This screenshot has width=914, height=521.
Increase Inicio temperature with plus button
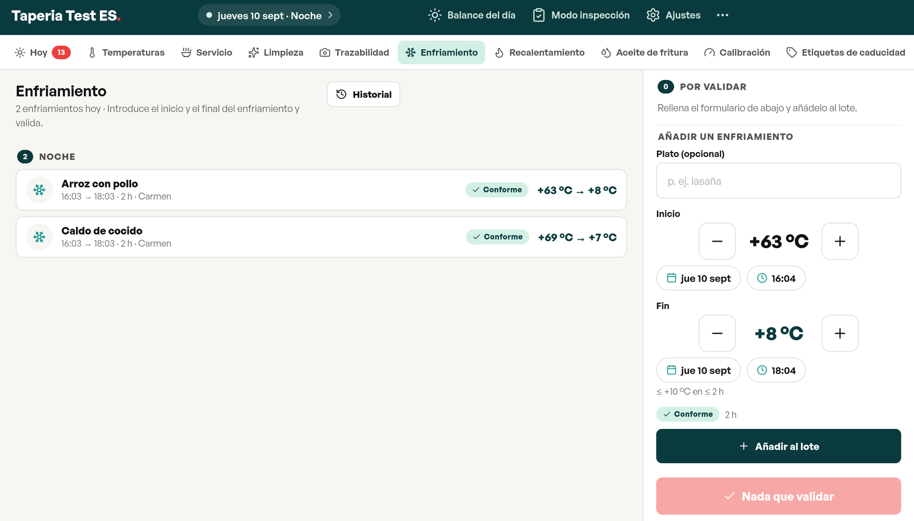coord(840,241)
